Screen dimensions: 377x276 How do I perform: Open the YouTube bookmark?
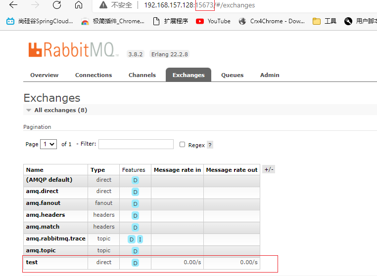(213, 21)
